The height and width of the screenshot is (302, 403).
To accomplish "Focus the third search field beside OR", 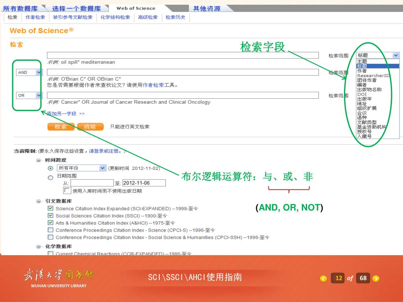I will click(x=183, y=95).
